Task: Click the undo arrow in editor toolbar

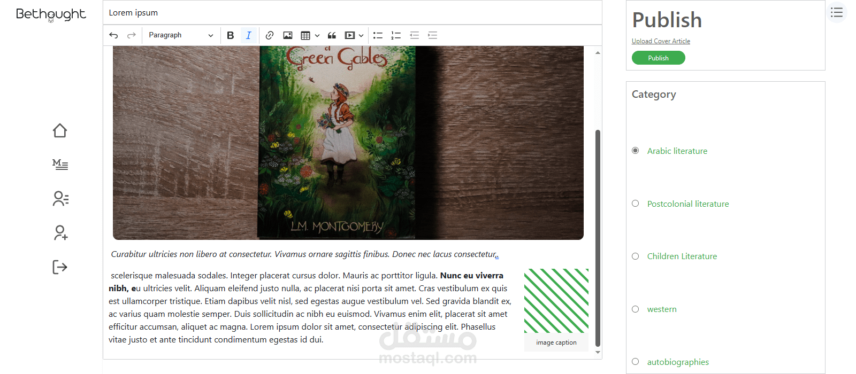Action: pos(113,35)
